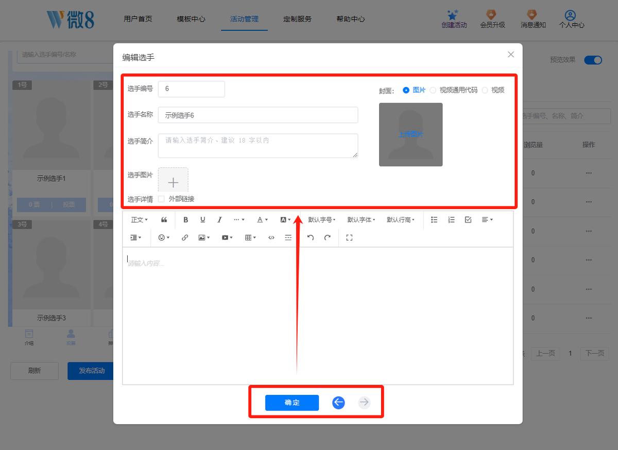The height and width of the screenshot is (450, 618).
Task: Undo the last edit
Action: tap(310, 237)
